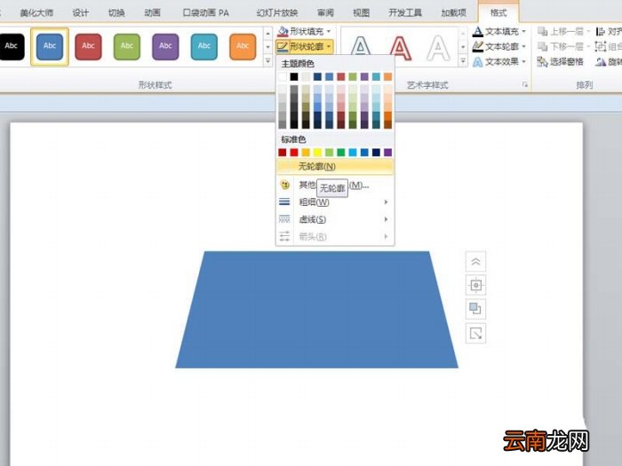Viewport: 622px width, 466px height.
Task: Click the align center floating icon
Action: 475,285
